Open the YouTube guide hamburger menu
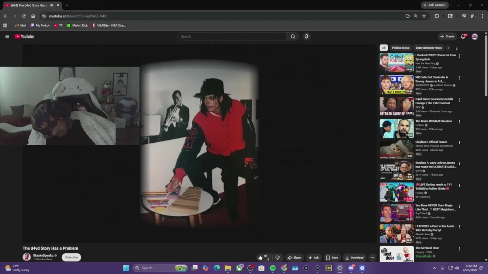The image size is (488, 274). 7,37
